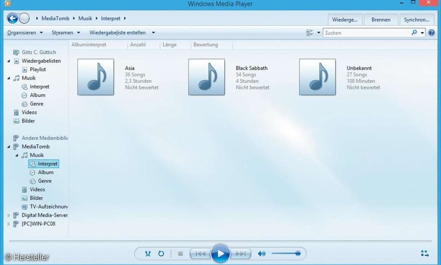Select Album under the local Musik library
Image resolution: width=441 pixels, height=265 pixels.
tap(38, 95)
